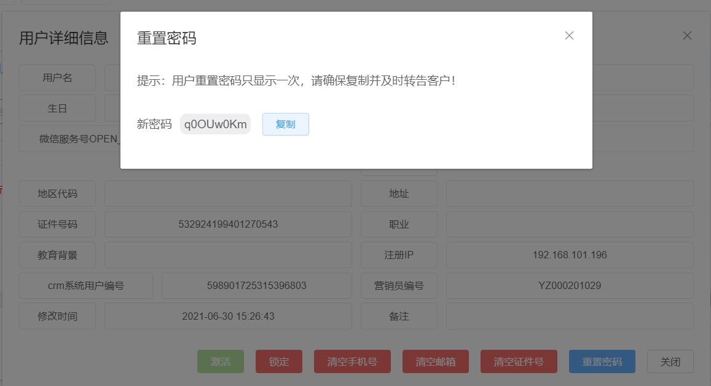Click into the 备注 input field
Screen dimensions: 711x386
[569, 316]
